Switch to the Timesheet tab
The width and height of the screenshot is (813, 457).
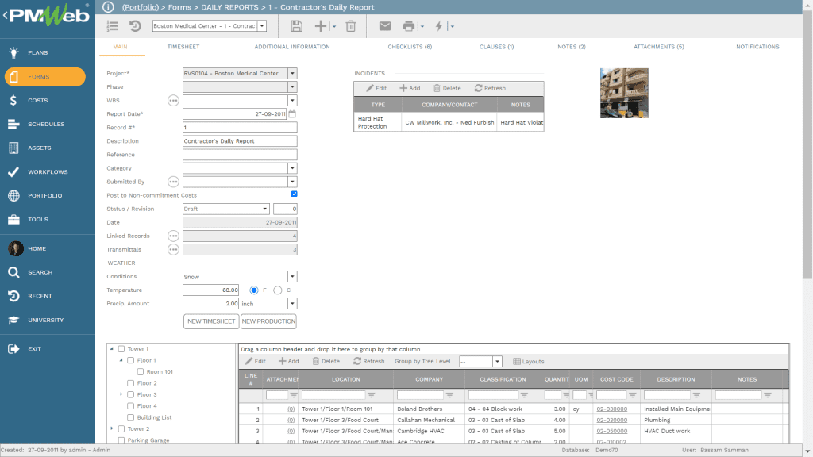(x=183, y=47)
